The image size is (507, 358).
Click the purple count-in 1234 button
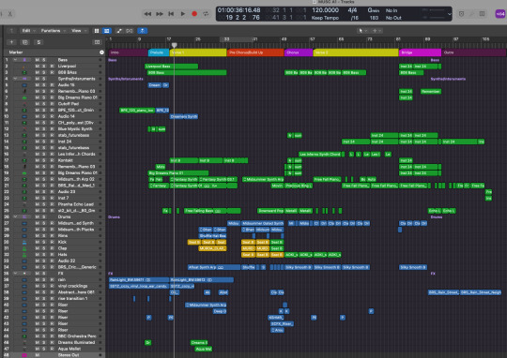499,14
